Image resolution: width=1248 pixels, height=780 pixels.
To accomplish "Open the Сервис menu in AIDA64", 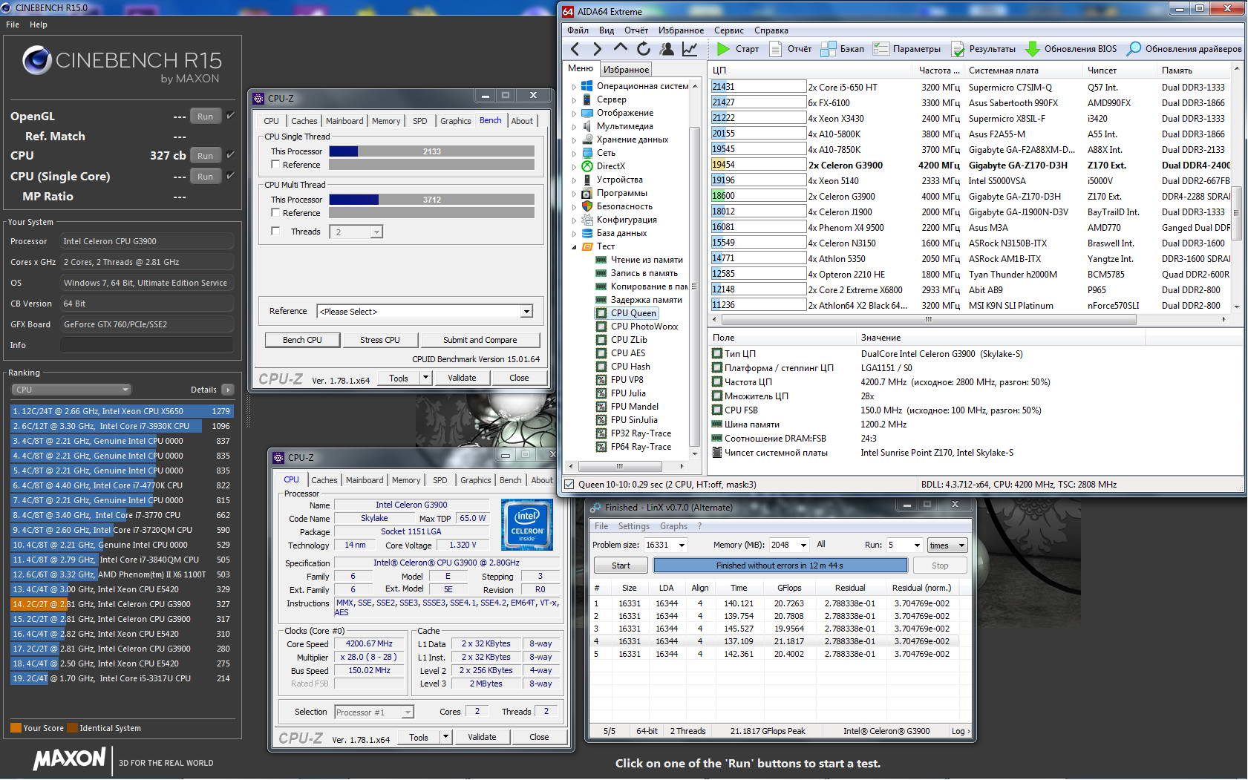I will tap(729, 30).
